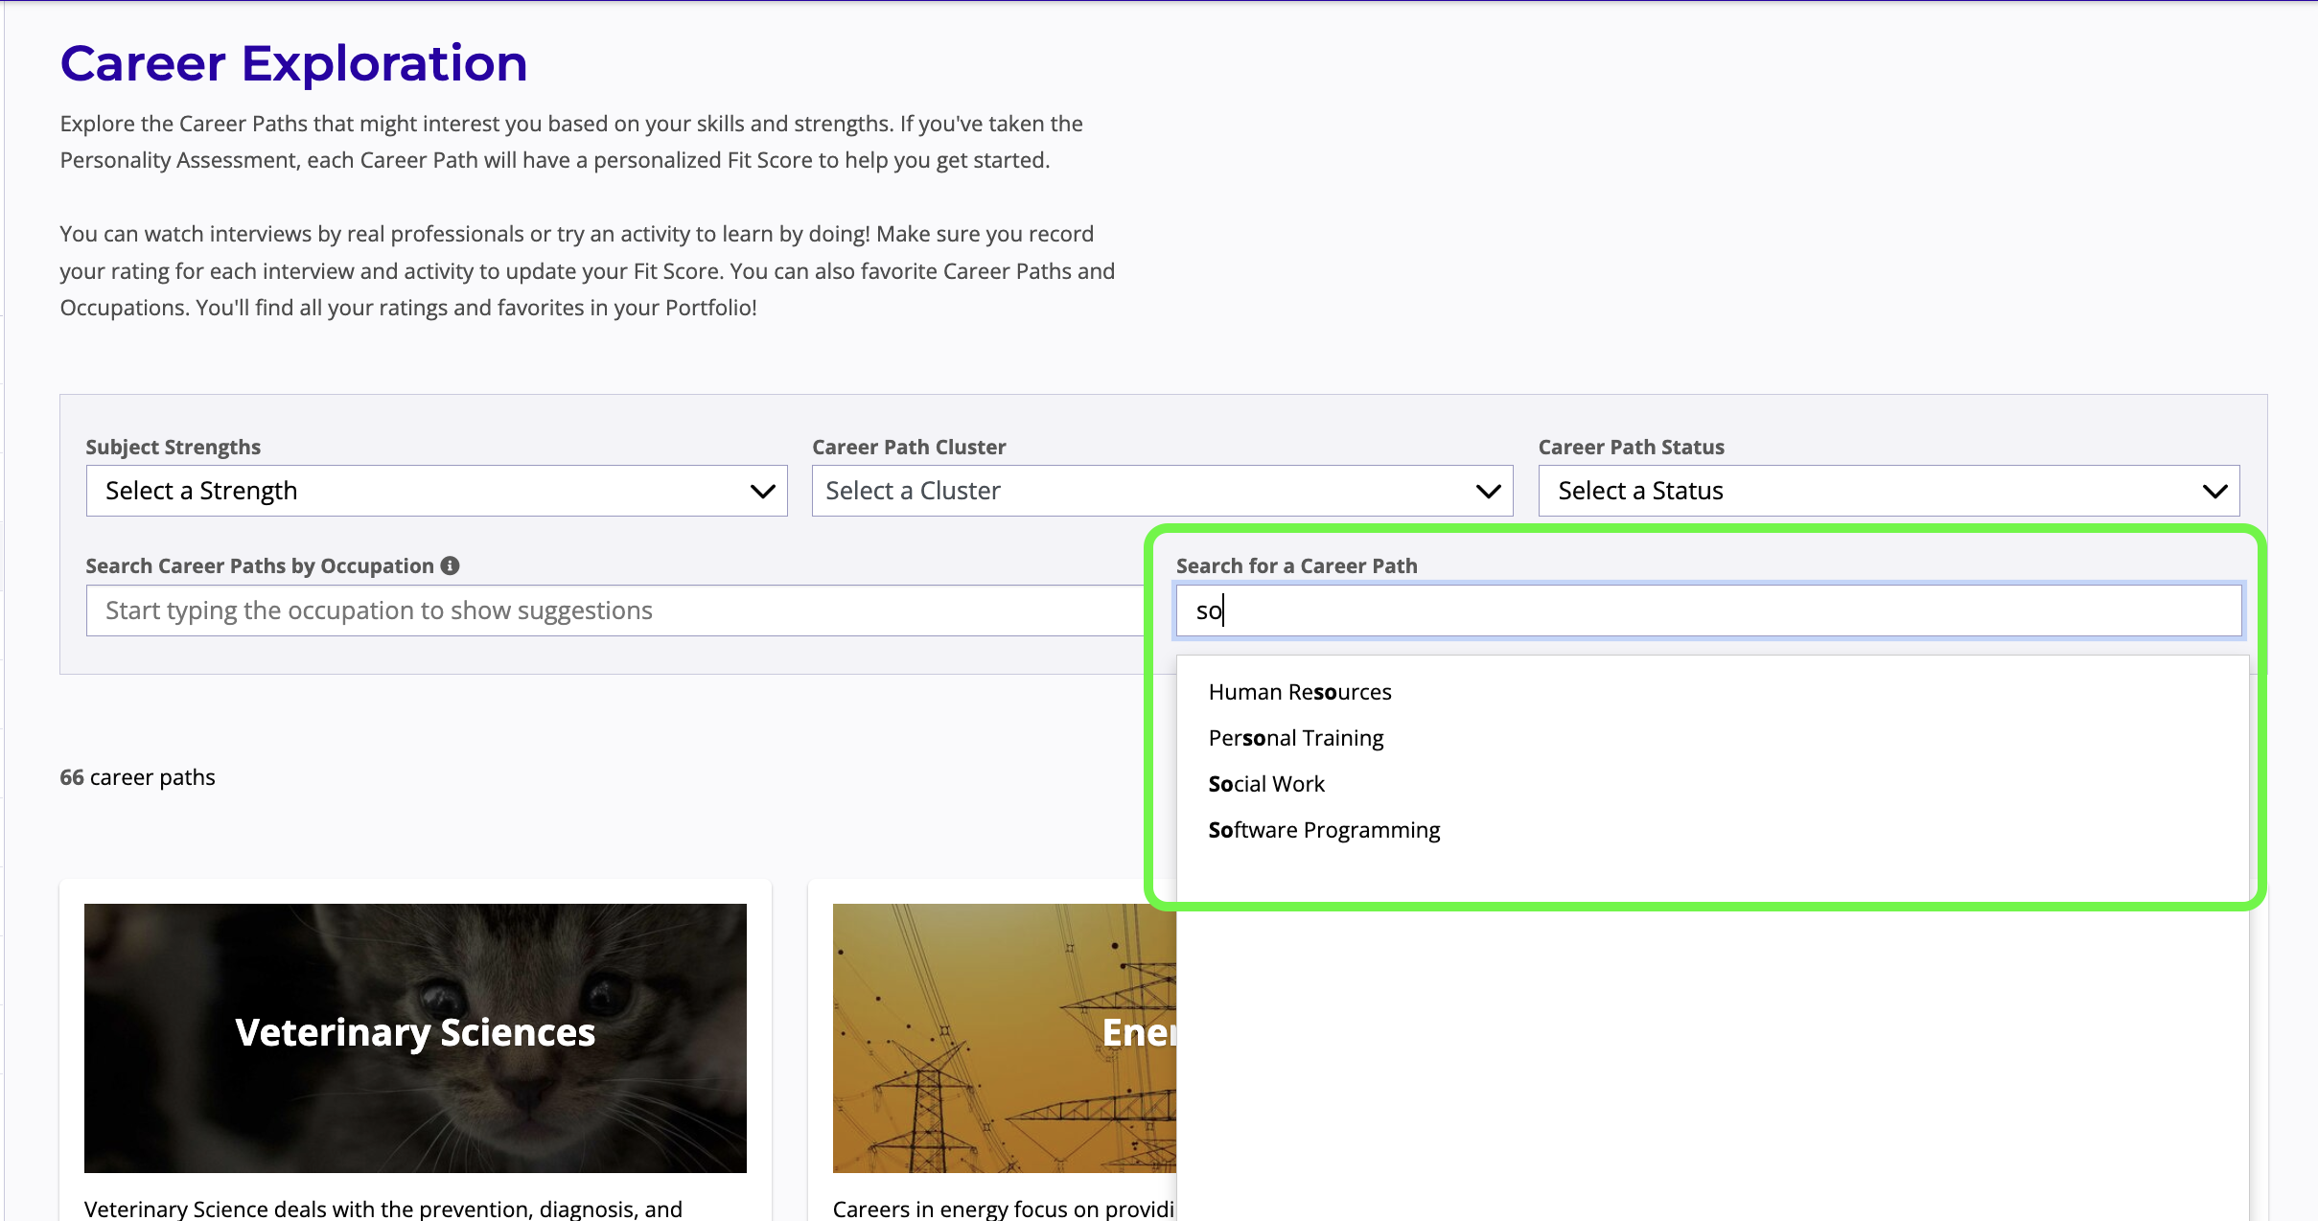This screenshot has height=1221, width=2318.
Task: Click the occupation search info icon
Action: coord(450,565)
